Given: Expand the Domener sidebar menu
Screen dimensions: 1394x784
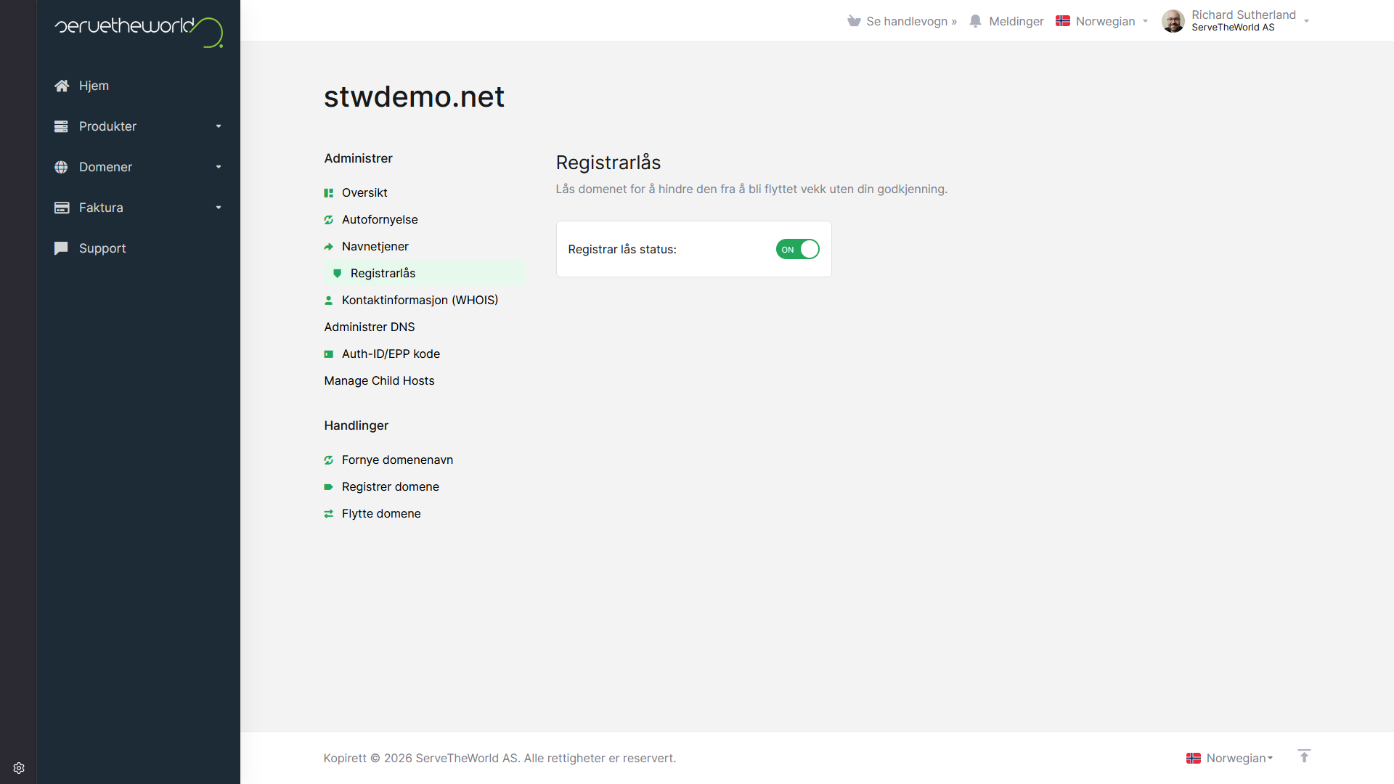Looking at the screenshot, I should pos(138,167).
